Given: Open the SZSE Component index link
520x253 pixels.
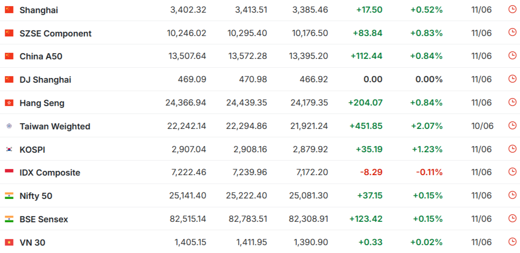Looking at the screenshot, I should (56, 34).
